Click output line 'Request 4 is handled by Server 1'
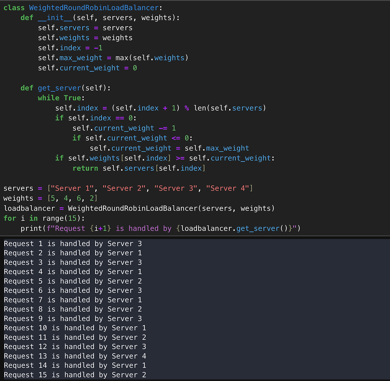Screen dimensions: 390x381 pos(73,272)
